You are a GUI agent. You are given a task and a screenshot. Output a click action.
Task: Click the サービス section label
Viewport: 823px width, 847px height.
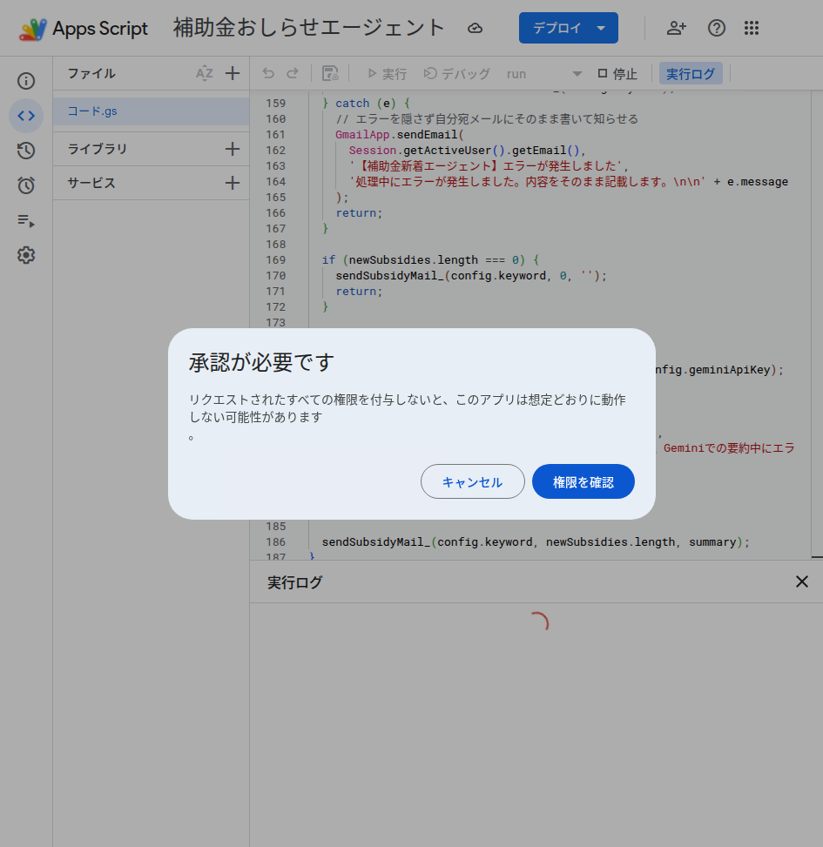[x=91, y=183]
